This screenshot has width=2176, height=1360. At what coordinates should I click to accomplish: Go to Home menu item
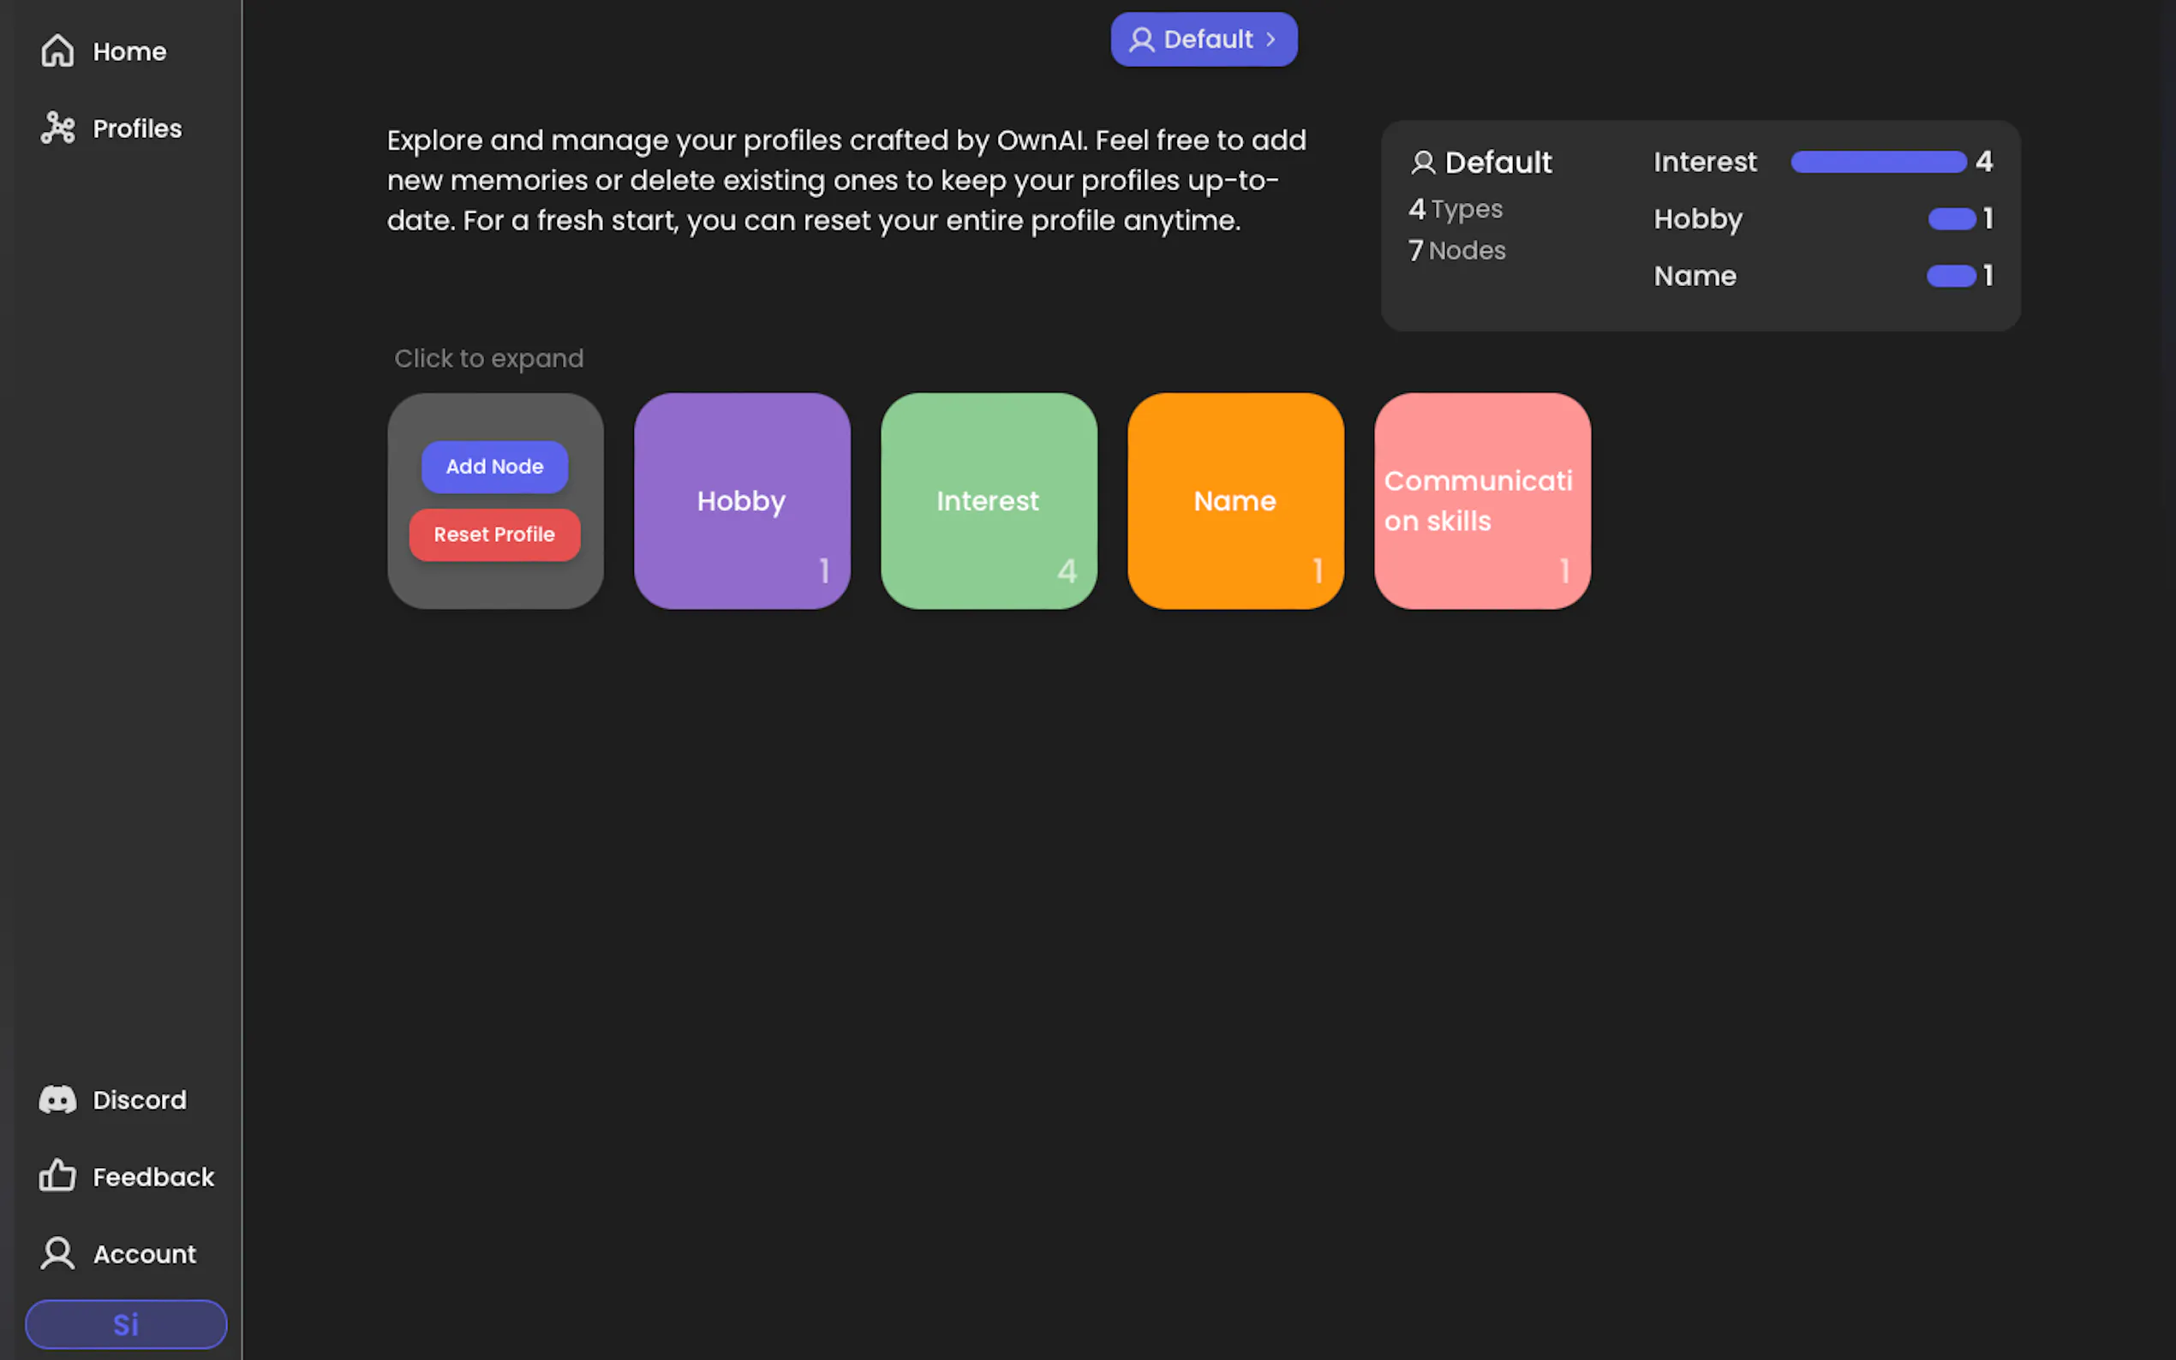click(x=129, y=51)
